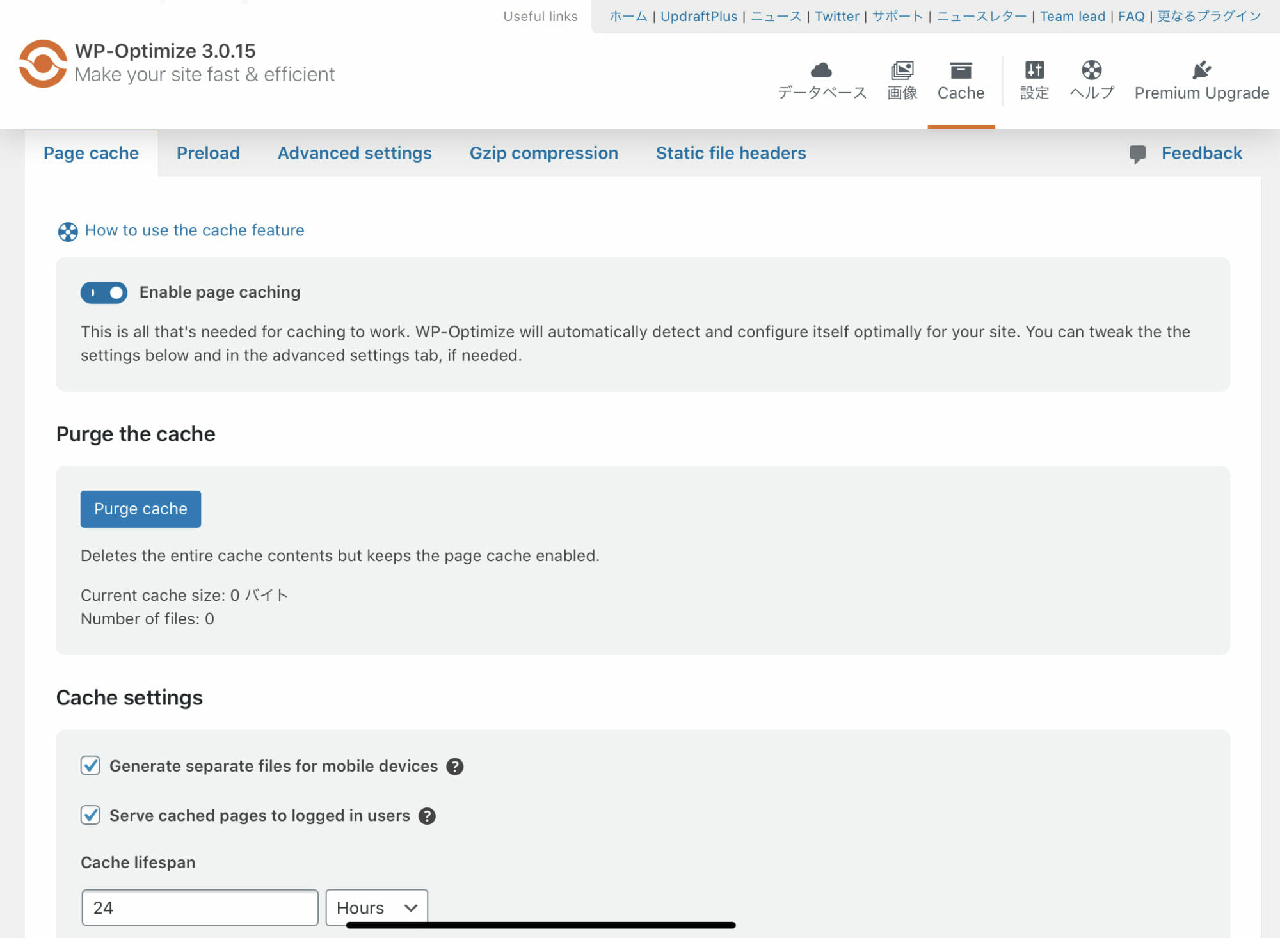Image resolution: width=1280 pixels, height=938 pixels.
Task: Open the ニュース link
Action: pos(776,17)
